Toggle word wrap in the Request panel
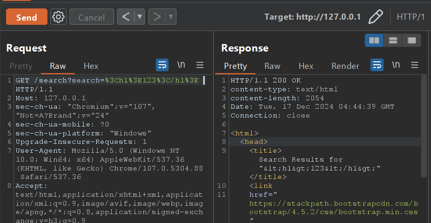 tap(162, 65)
